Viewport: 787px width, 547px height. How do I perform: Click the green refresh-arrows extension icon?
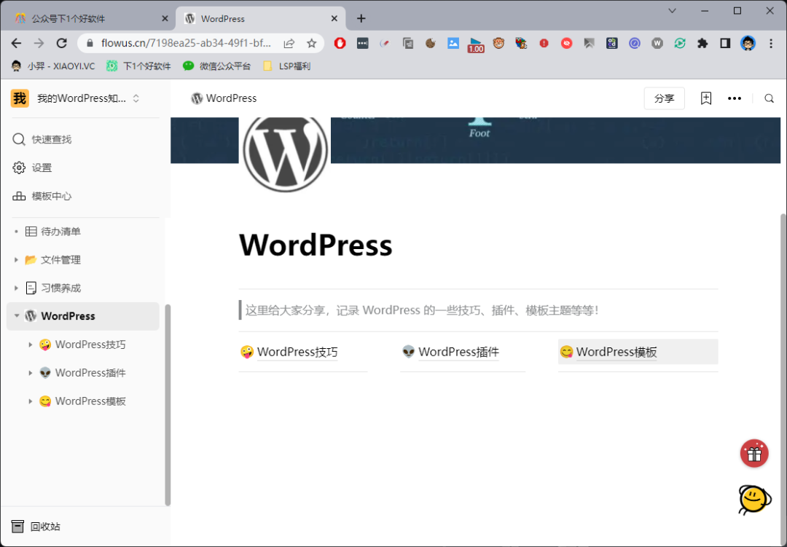tap(680, 43)
